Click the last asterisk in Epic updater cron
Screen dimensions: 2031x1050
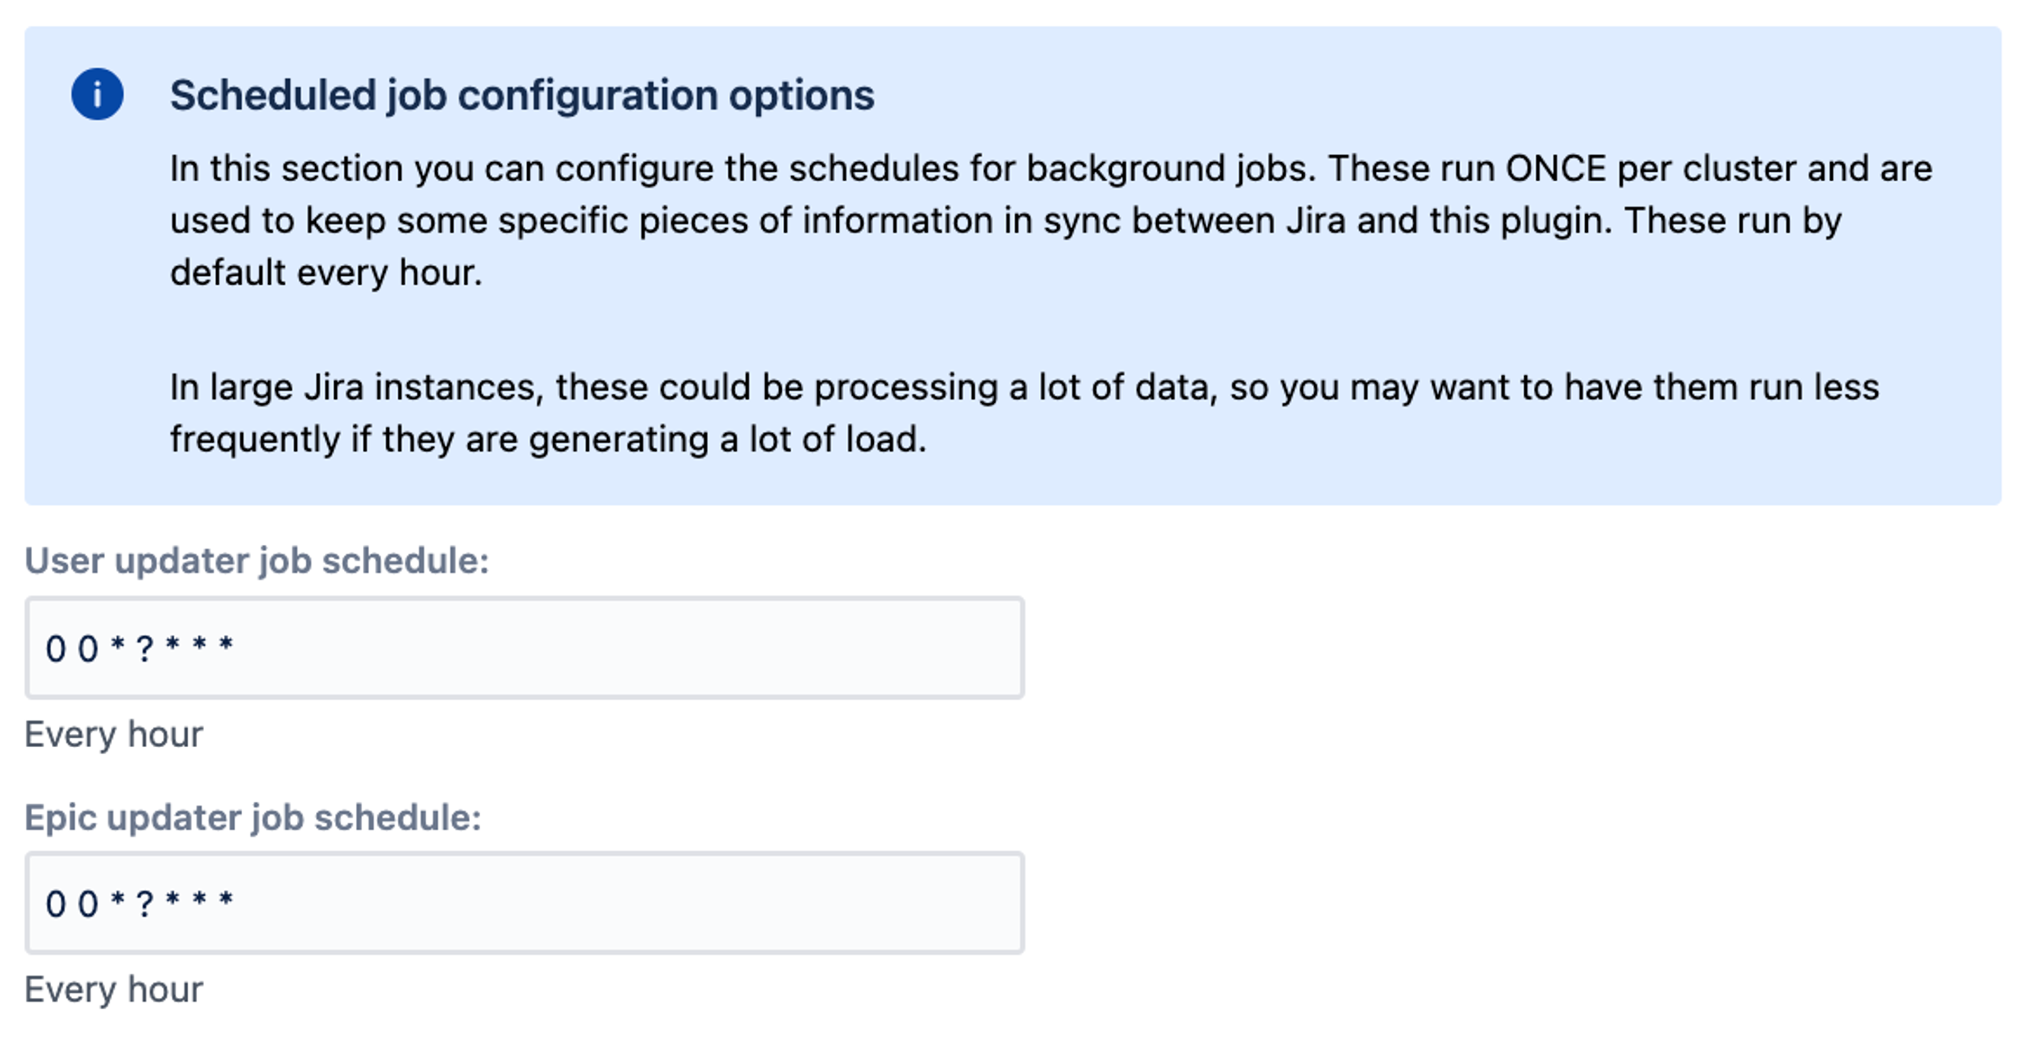tap(226, 899)
